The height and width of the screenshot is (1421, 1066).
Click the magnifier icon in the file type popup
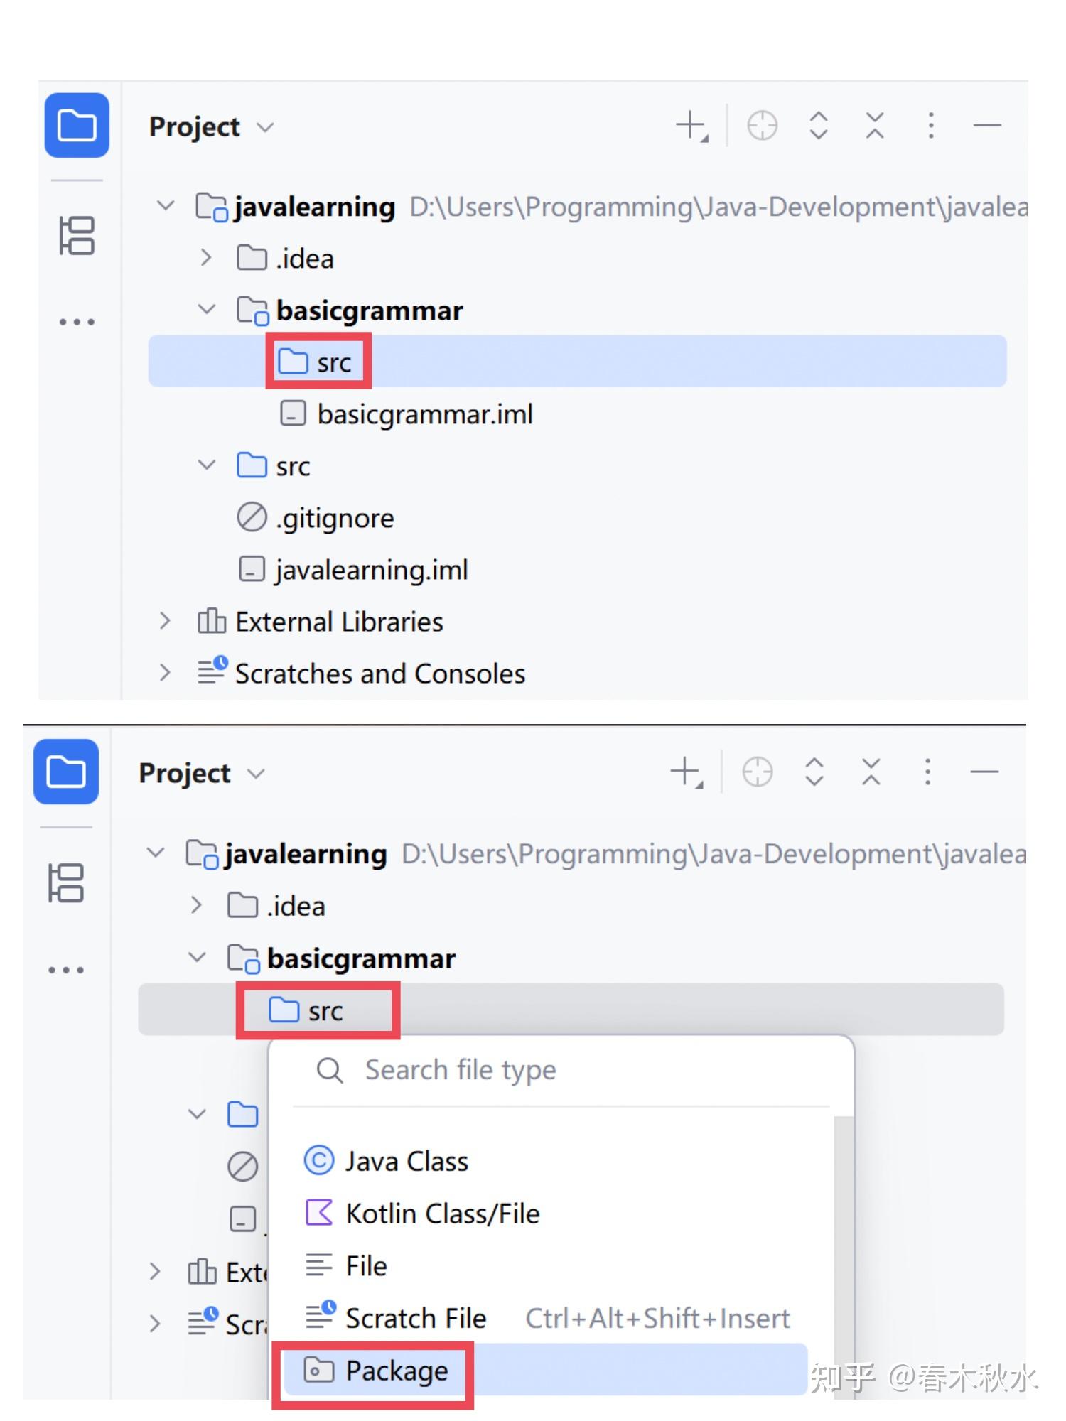click(x=329, y=1070)
